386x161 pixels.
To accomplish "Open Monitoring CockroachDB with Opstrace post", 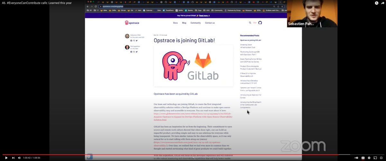I will point(250,53).
